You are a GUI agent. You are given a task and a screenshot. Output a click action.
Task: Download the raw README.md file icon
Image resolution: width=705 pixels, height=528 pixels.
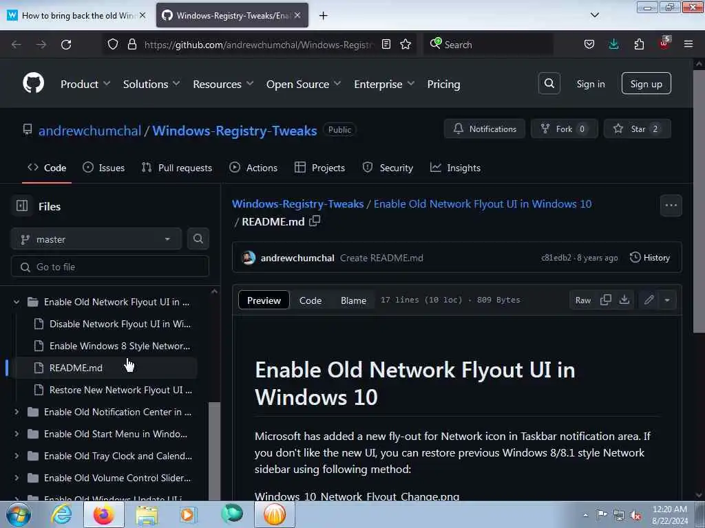(624, 300)
